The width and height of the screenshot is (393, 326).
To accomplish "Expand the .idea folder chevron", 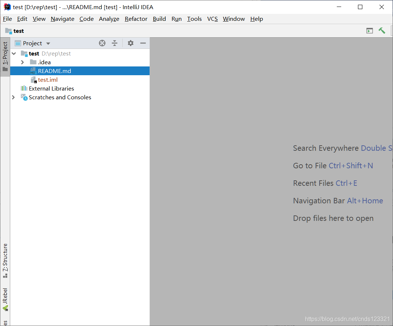I will coord(23,62).
